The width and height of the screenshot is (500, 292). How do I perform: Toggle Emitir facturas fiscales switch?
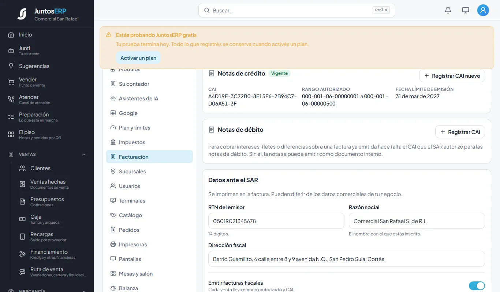pos(477,286)
